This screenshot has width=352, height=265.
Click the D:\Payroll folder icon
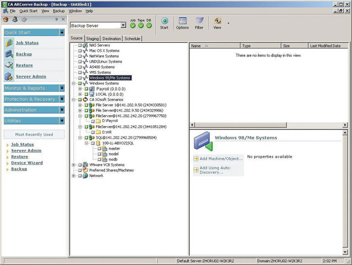pos(98,121)
